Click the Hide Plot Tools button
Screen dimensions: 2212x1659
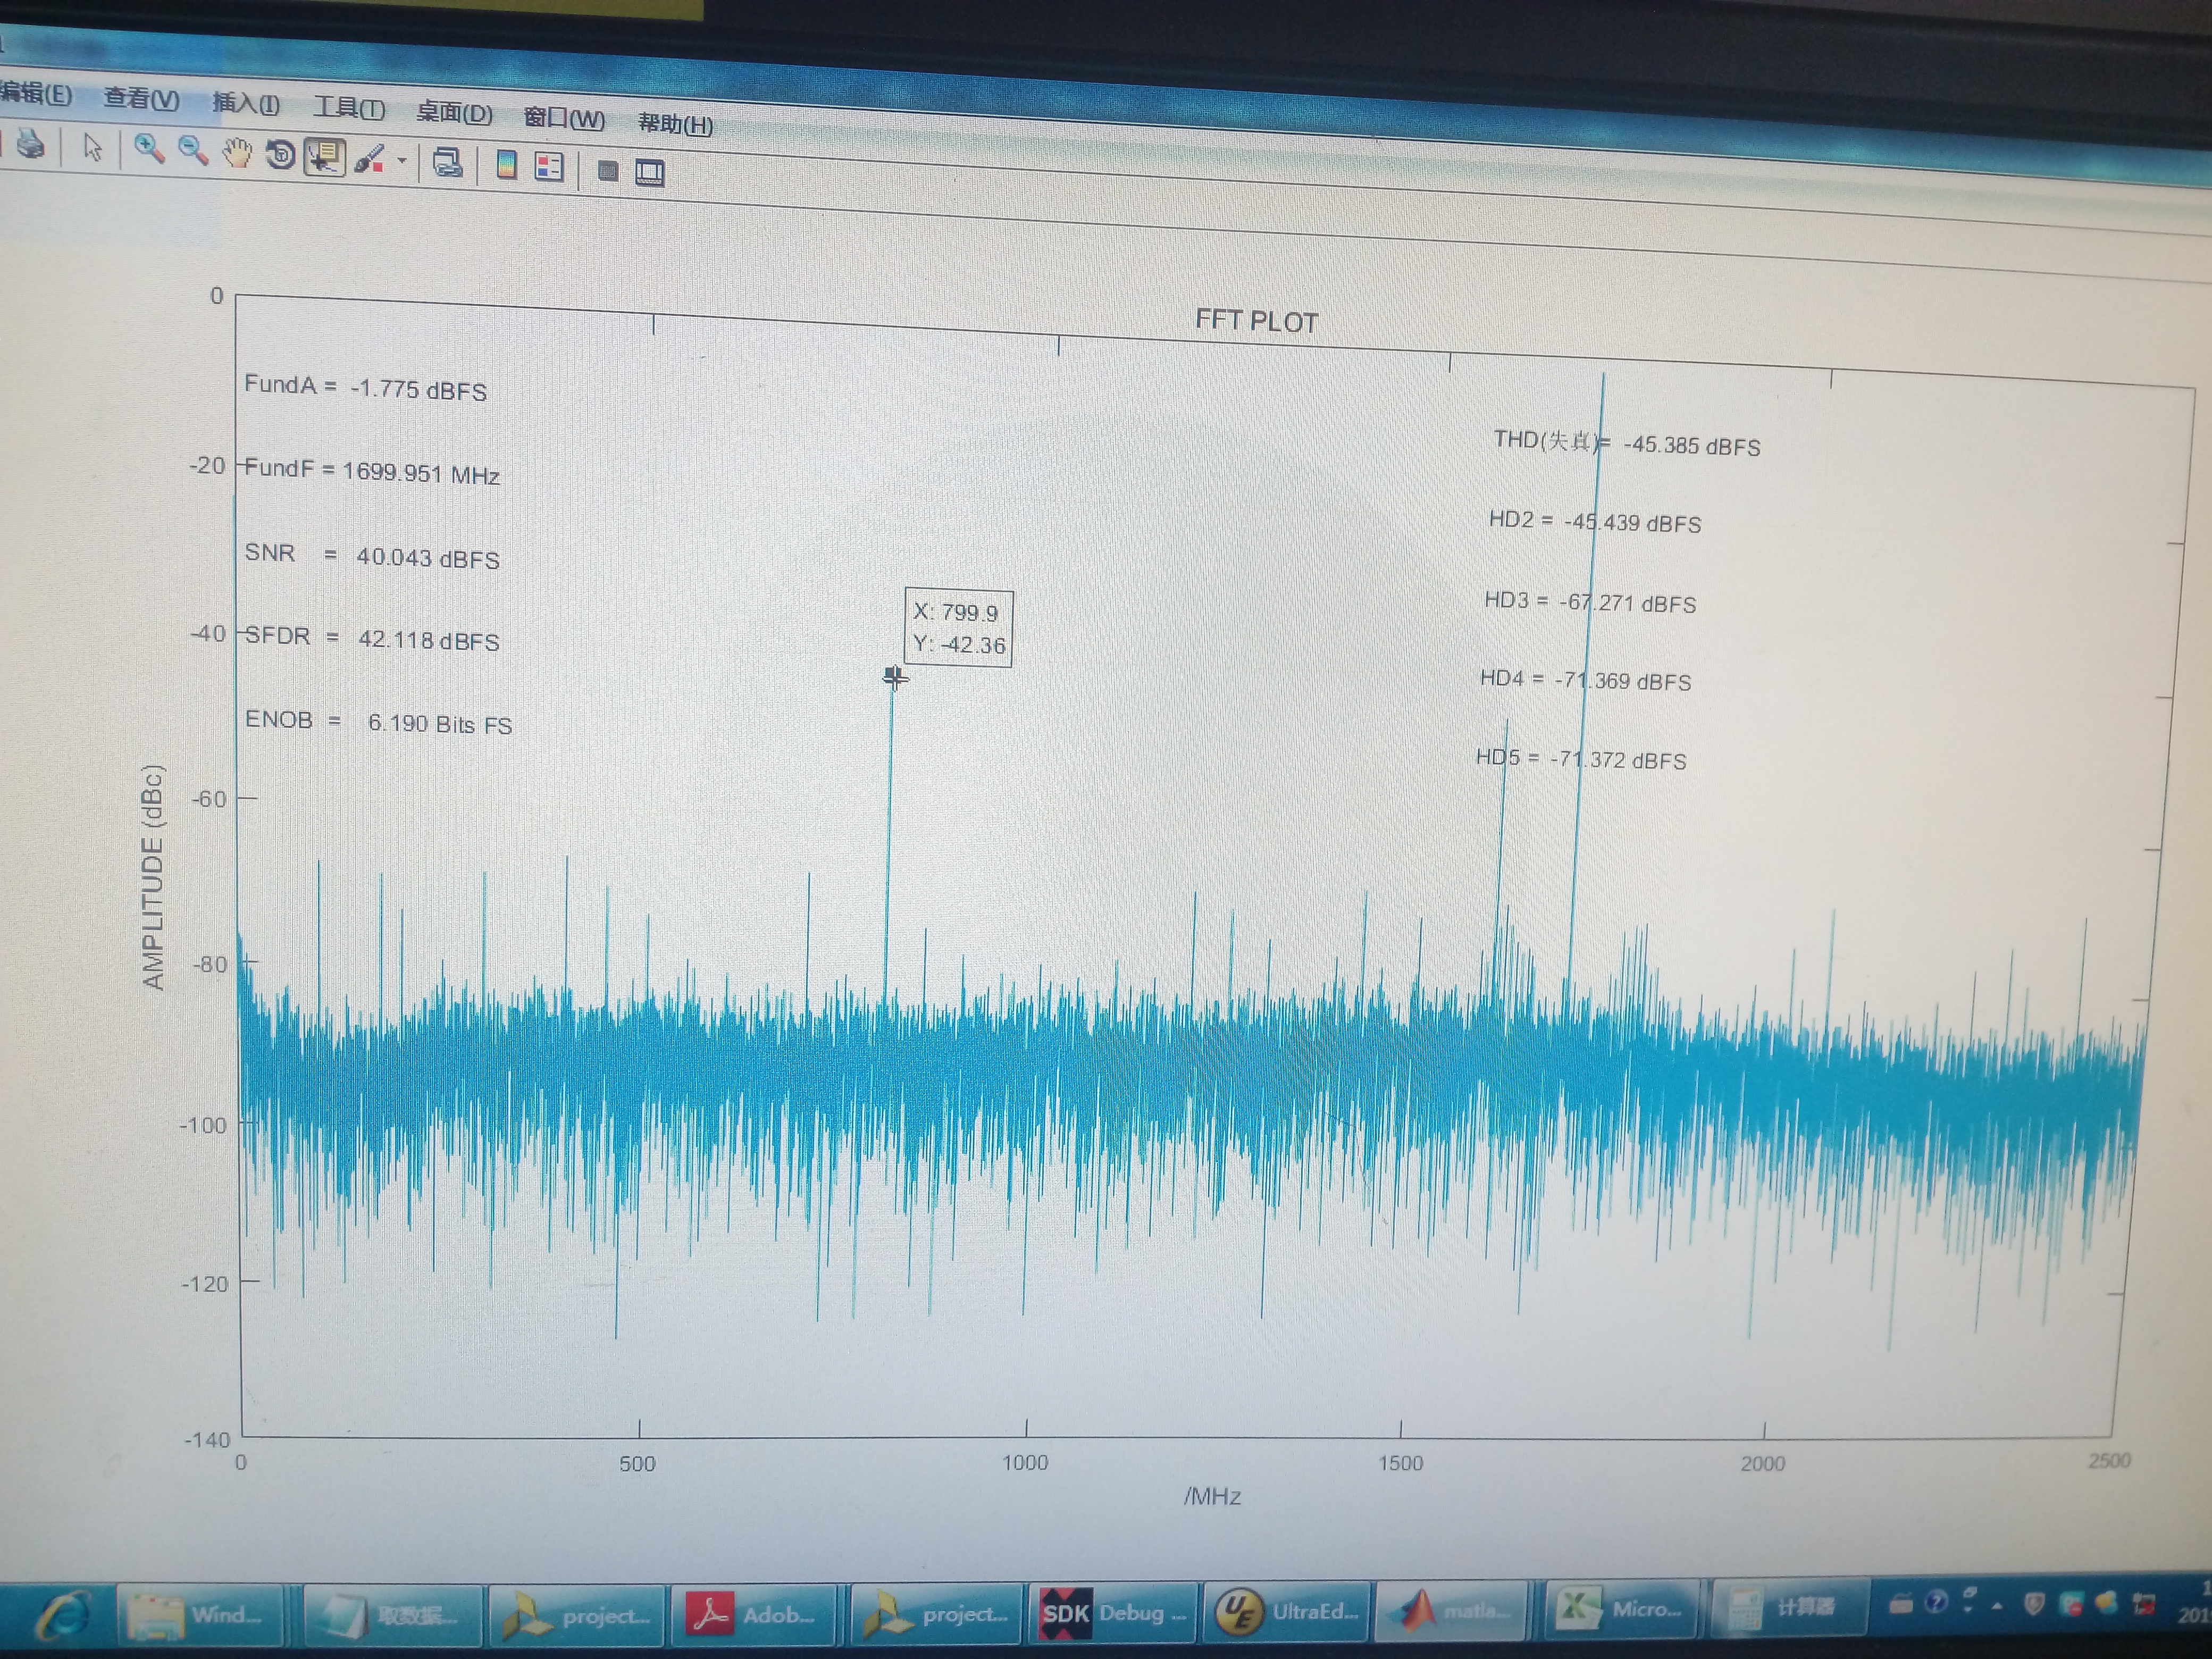point(607,171)
